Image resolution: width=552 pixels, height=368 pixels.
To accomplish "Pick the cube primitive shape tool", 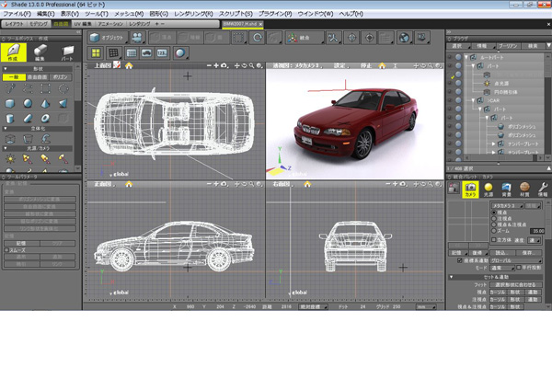I will [x=10, y=104].
